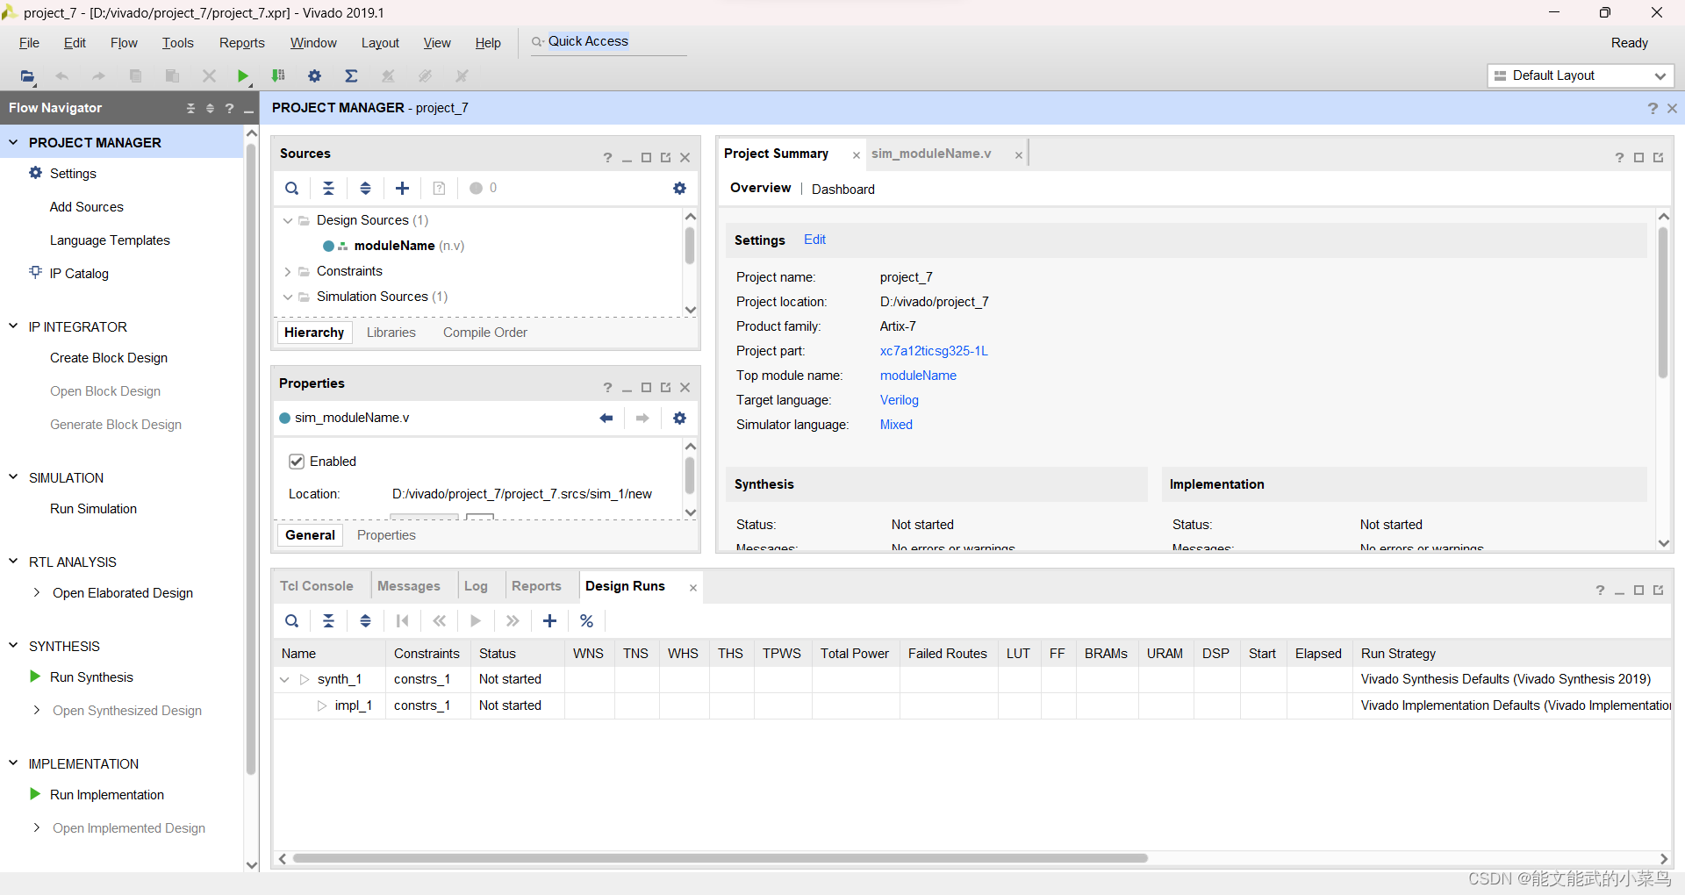Search in the Design Runs panel

click(292, 621)
